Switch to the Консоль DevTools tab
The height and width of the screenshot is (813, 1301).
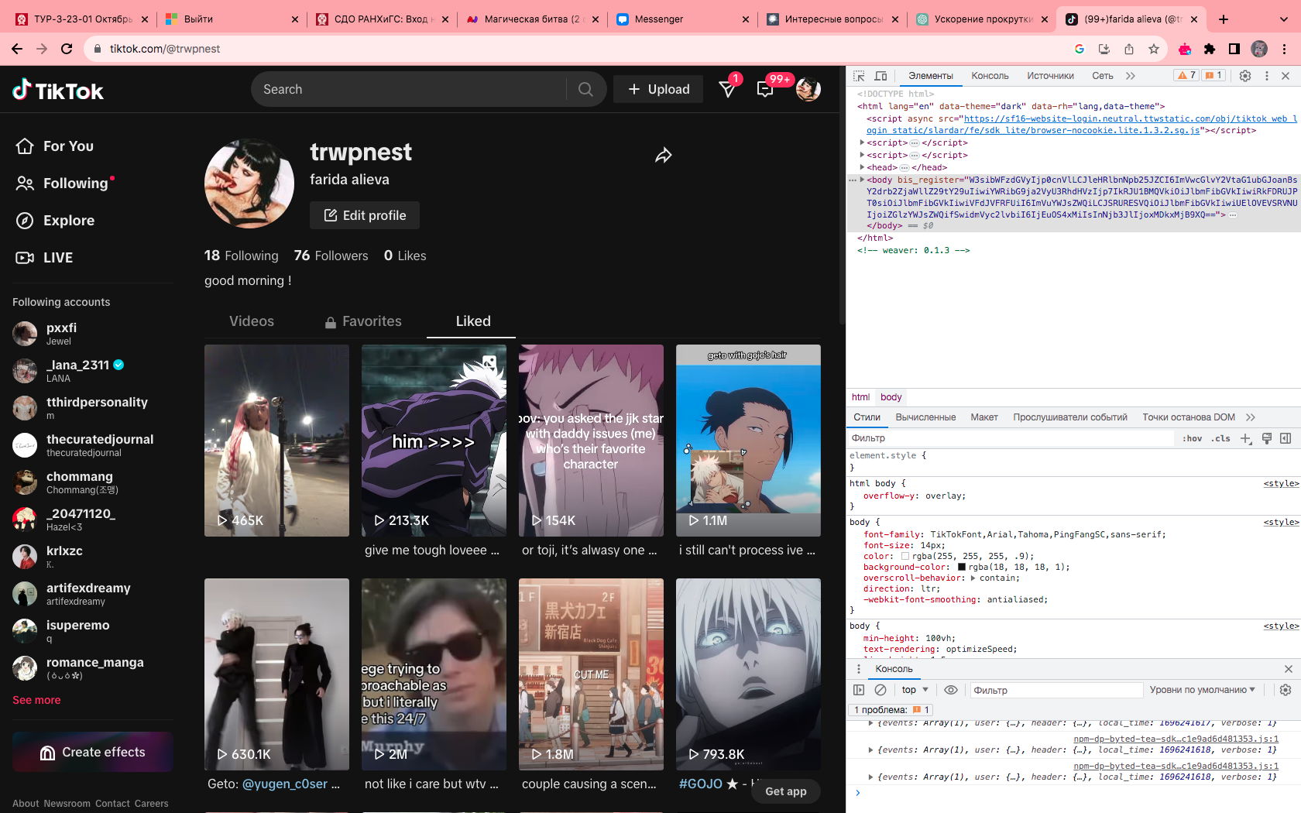click(990, 76)
